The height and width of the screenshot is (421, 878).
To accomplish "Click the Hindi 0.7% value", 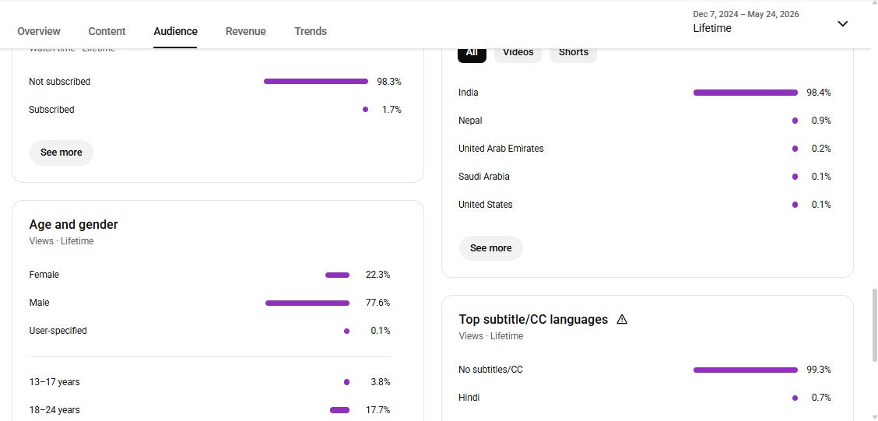I will tap(821, 398).
